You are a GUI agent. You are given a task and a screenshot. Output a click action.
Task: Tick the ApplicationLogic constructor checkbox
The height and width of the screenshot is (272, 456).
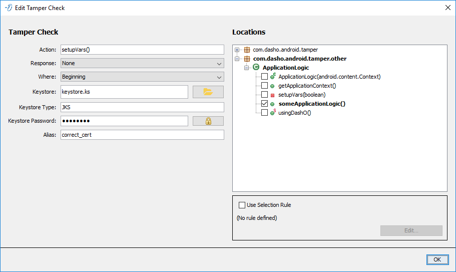tap(264, 77)
